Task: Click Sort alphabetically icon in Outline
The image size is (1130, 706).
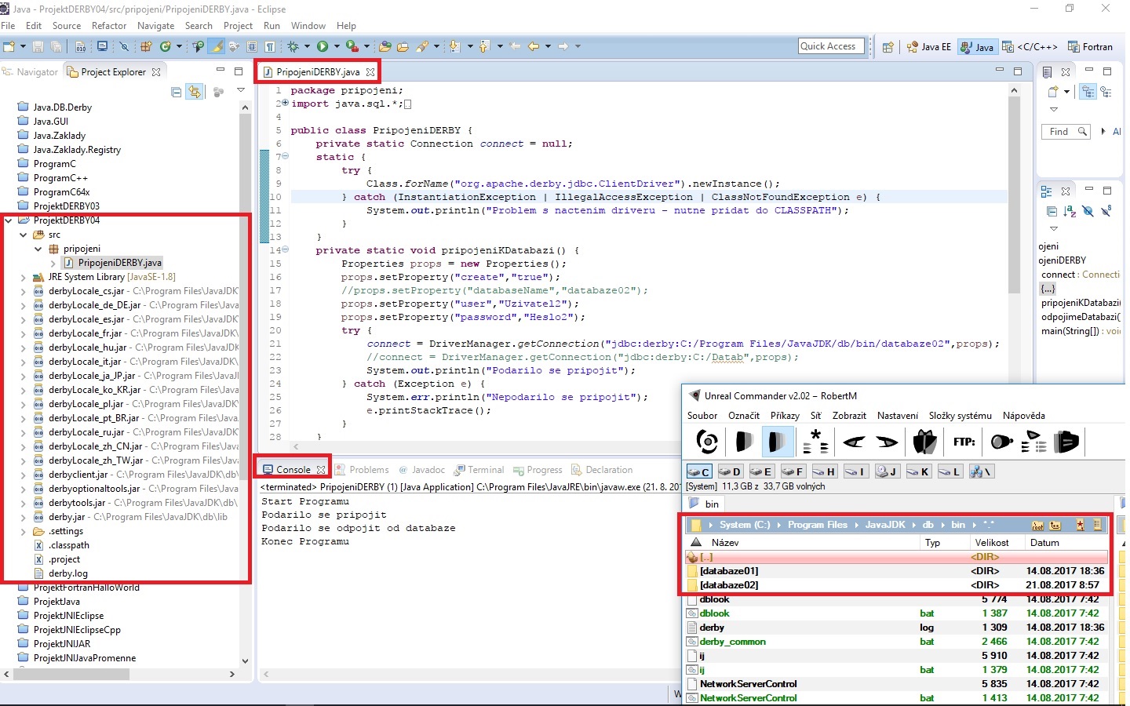Action: [x=1070, y=211]
